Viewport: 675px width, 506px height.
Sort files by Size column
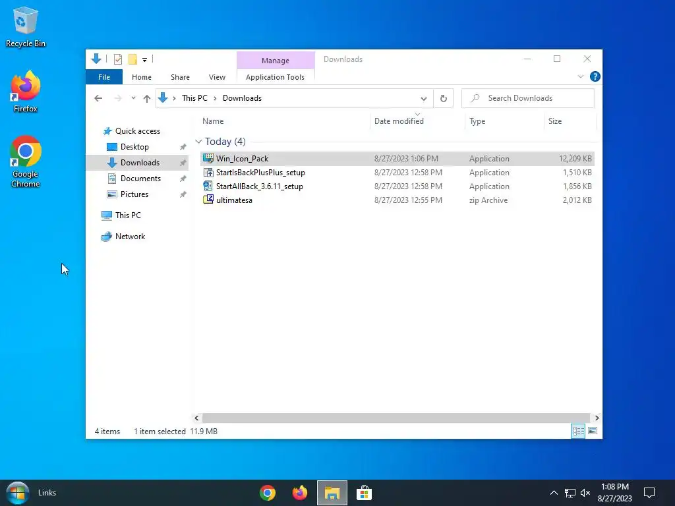pos(570,121)
